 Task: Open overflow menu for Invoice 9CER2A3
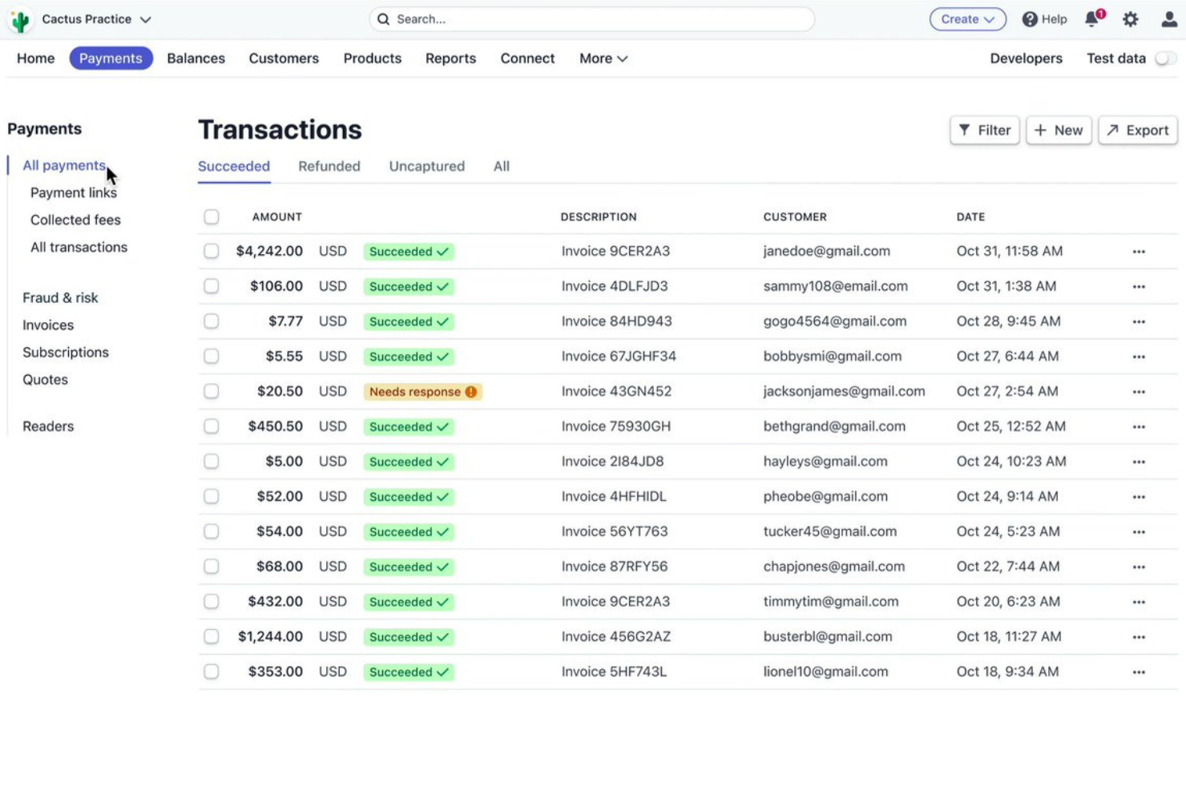coord(1140,251)
